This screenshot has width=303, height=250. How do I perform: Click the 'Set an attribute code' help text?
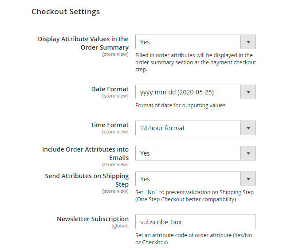point(193,238)
